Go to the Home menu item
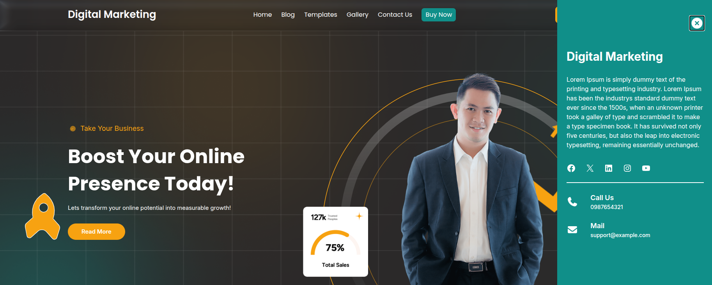Viewport: 712px width, 285px height. click(262, 15)
